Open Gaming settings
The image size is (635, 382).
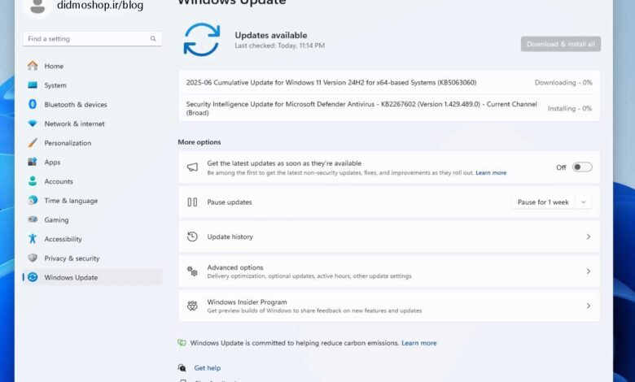point(92,219)
